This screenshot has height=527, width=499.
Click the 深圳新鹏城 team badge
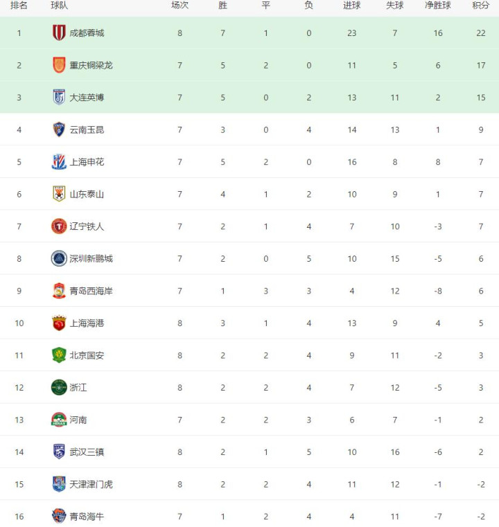pos(59,258)
